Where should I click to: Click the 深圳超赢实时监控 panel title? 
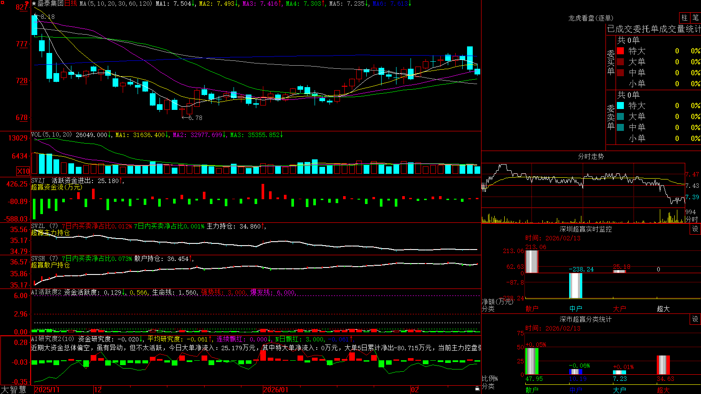[585, 229]
